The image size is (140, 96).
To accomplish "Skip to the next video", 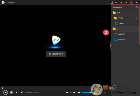I will point(22,92).
